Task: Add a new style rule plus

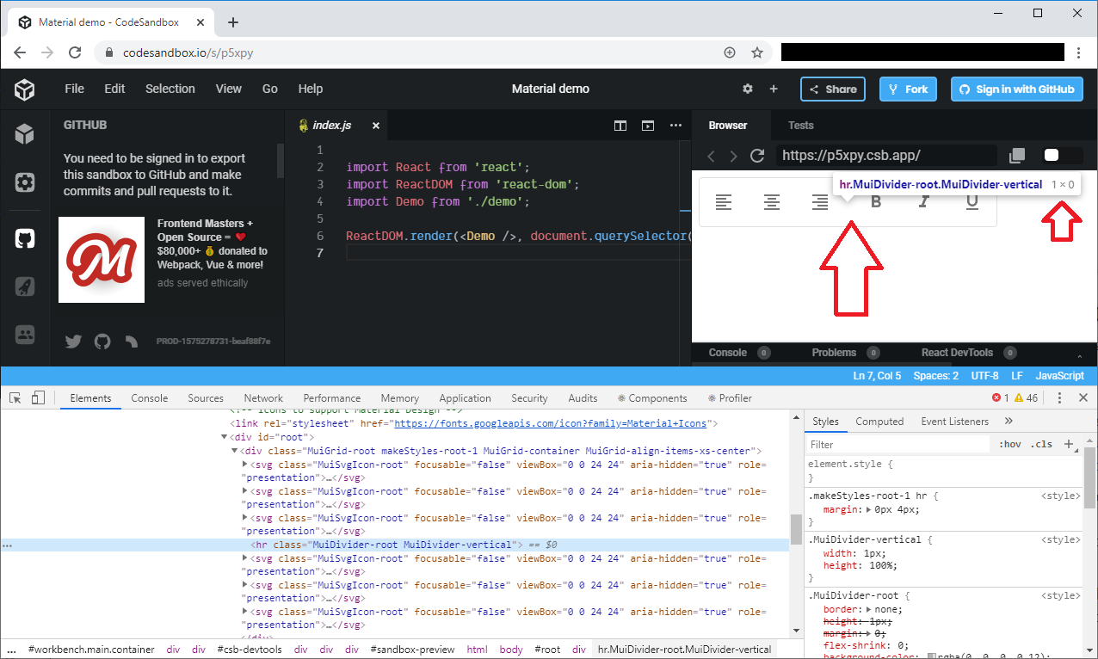Action: tap(1069, 444)
